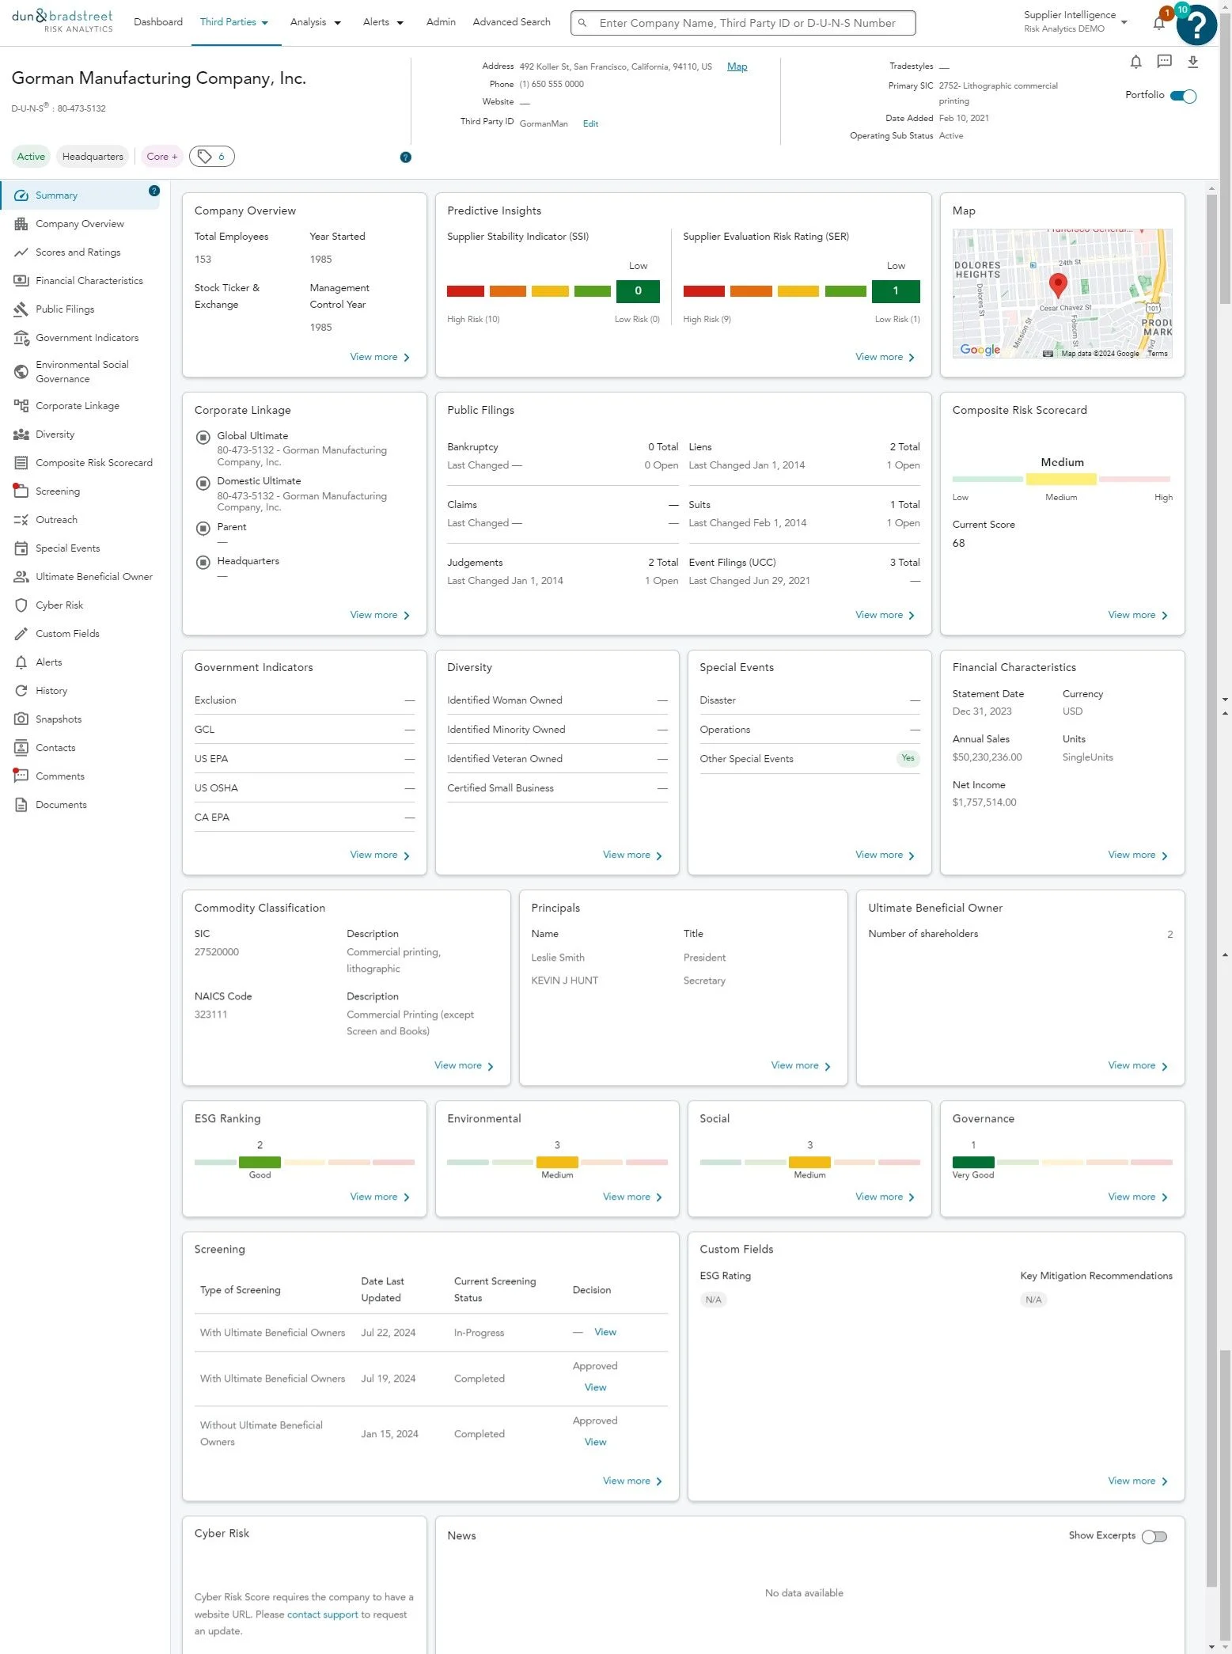The image size is (1232, 1654).
Task: Open Special Events in sidebar
Action: (x=80, y=548)
